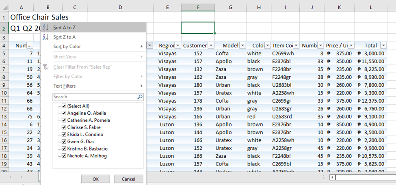Open the Item Code filter dropdown
Image resolution: width=396 pixels, height=185 pixels.
pyautogui.click(x=296, y=45)
